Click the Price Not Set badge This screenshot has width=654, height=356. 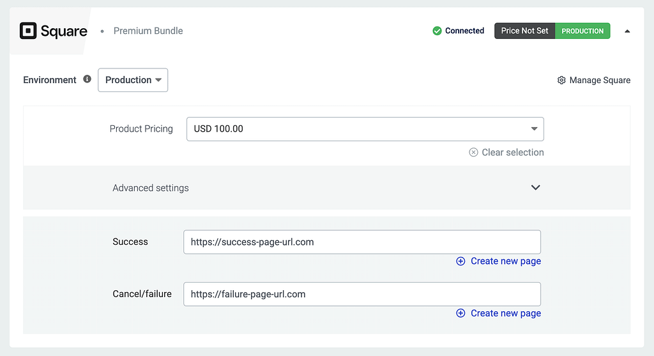[524, 31]
